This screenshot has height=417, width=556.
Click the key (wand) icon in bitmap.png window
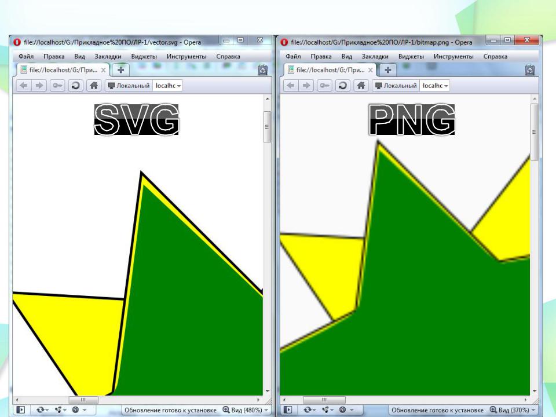(324, 86)
